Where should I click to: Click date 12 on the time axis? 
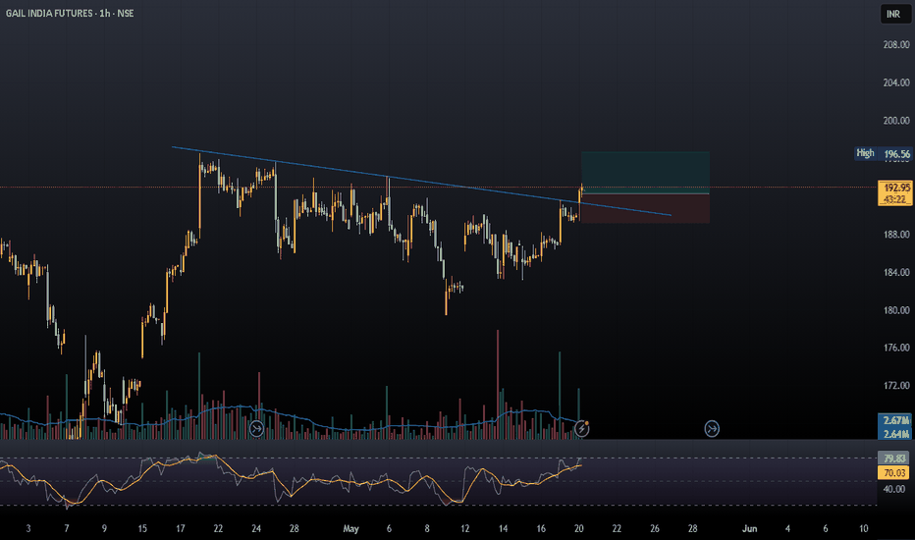pos(465,529)
